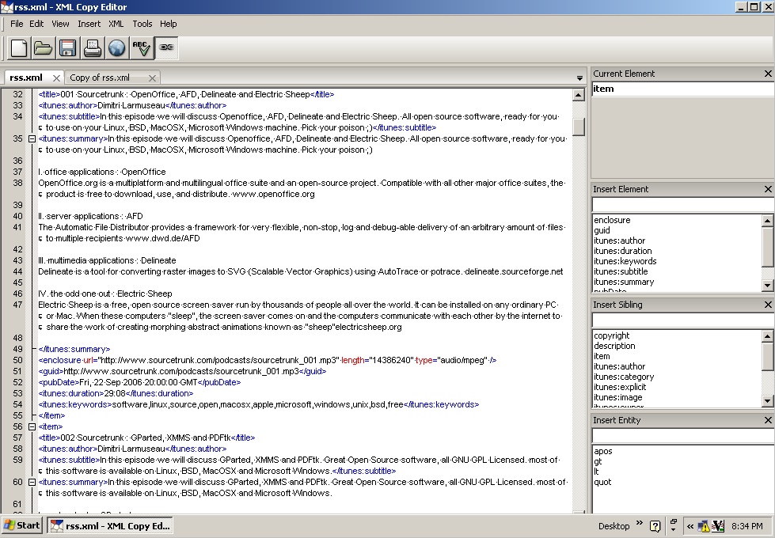
Task: Select description in the Insert Sibling list
Action: 614,347
